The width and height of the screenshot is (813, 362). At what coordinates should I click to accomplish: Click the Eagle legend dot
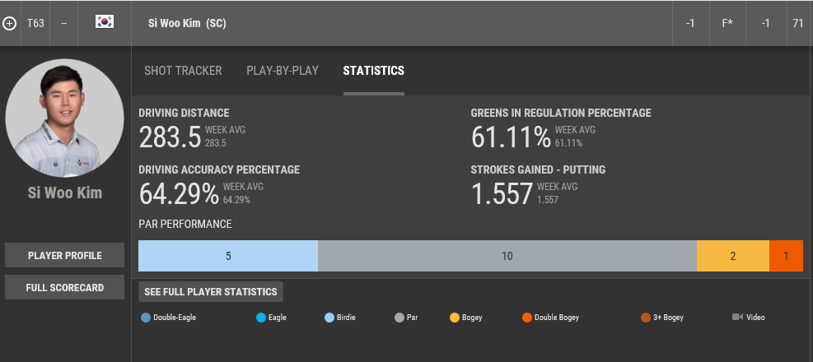(261, 317)
